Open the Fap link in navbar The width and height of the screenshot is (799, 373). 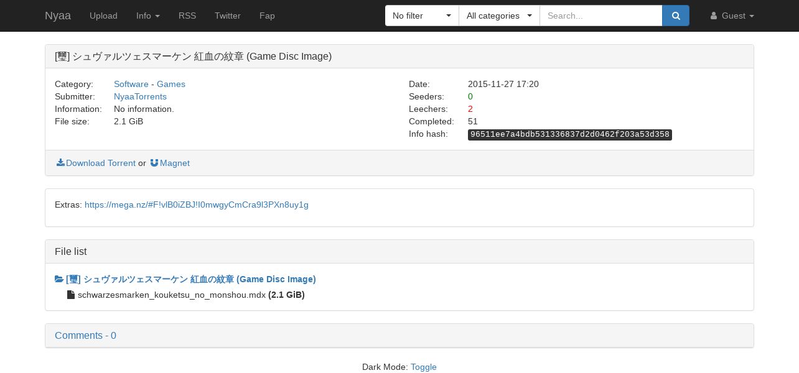click(x=267, y=16)
